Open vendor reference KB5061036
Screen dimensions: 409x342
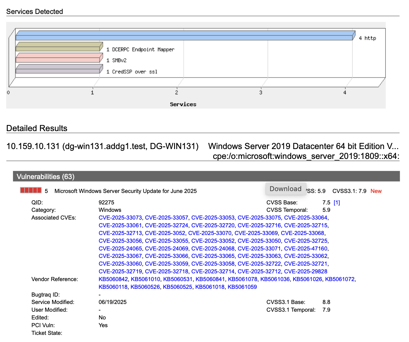click(x=275, y=279)
